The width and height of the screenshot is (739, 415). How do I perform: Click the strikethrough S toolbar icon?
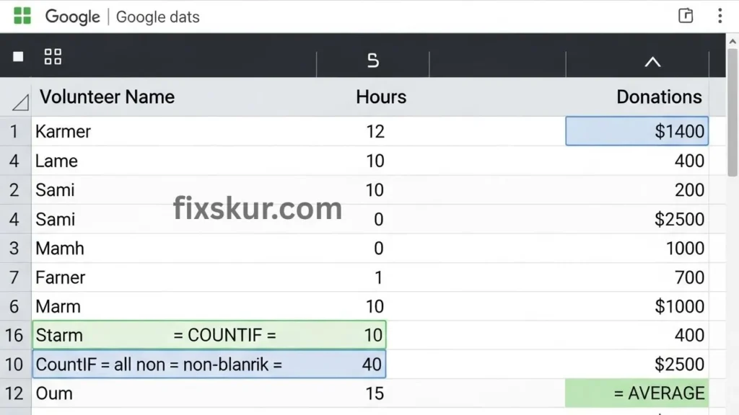tap(373, 61)
